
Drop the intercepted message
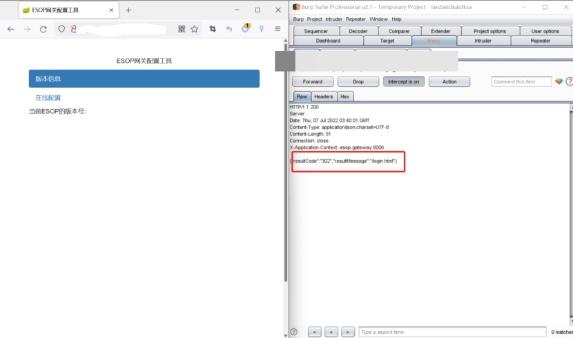coord(358,81)
